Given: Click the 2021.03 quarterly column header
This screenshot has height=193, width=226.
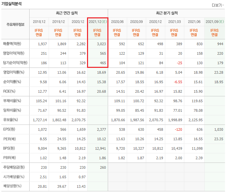Looking at the screenshot, I should pos(174,22).
